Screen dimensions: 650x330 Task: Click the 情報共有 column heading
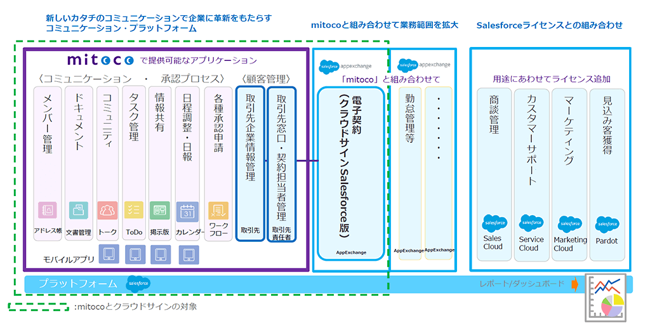159,112
